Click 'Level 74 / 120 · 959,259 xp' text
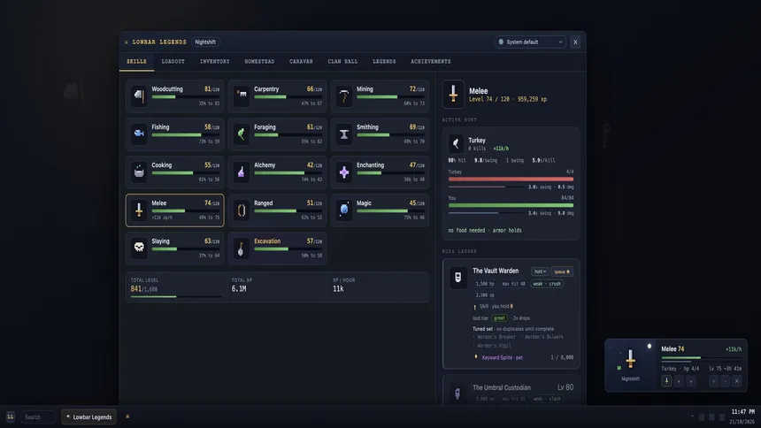 (x=508, y=99)
